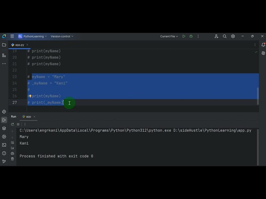This screenshot has height=199, width=266.
Task: Rerun the app in the Run panel
Action: pos(12,124)
